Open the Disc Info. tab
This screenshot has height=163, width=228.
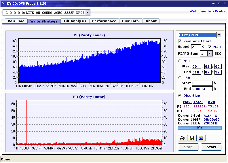pos(131,21)
